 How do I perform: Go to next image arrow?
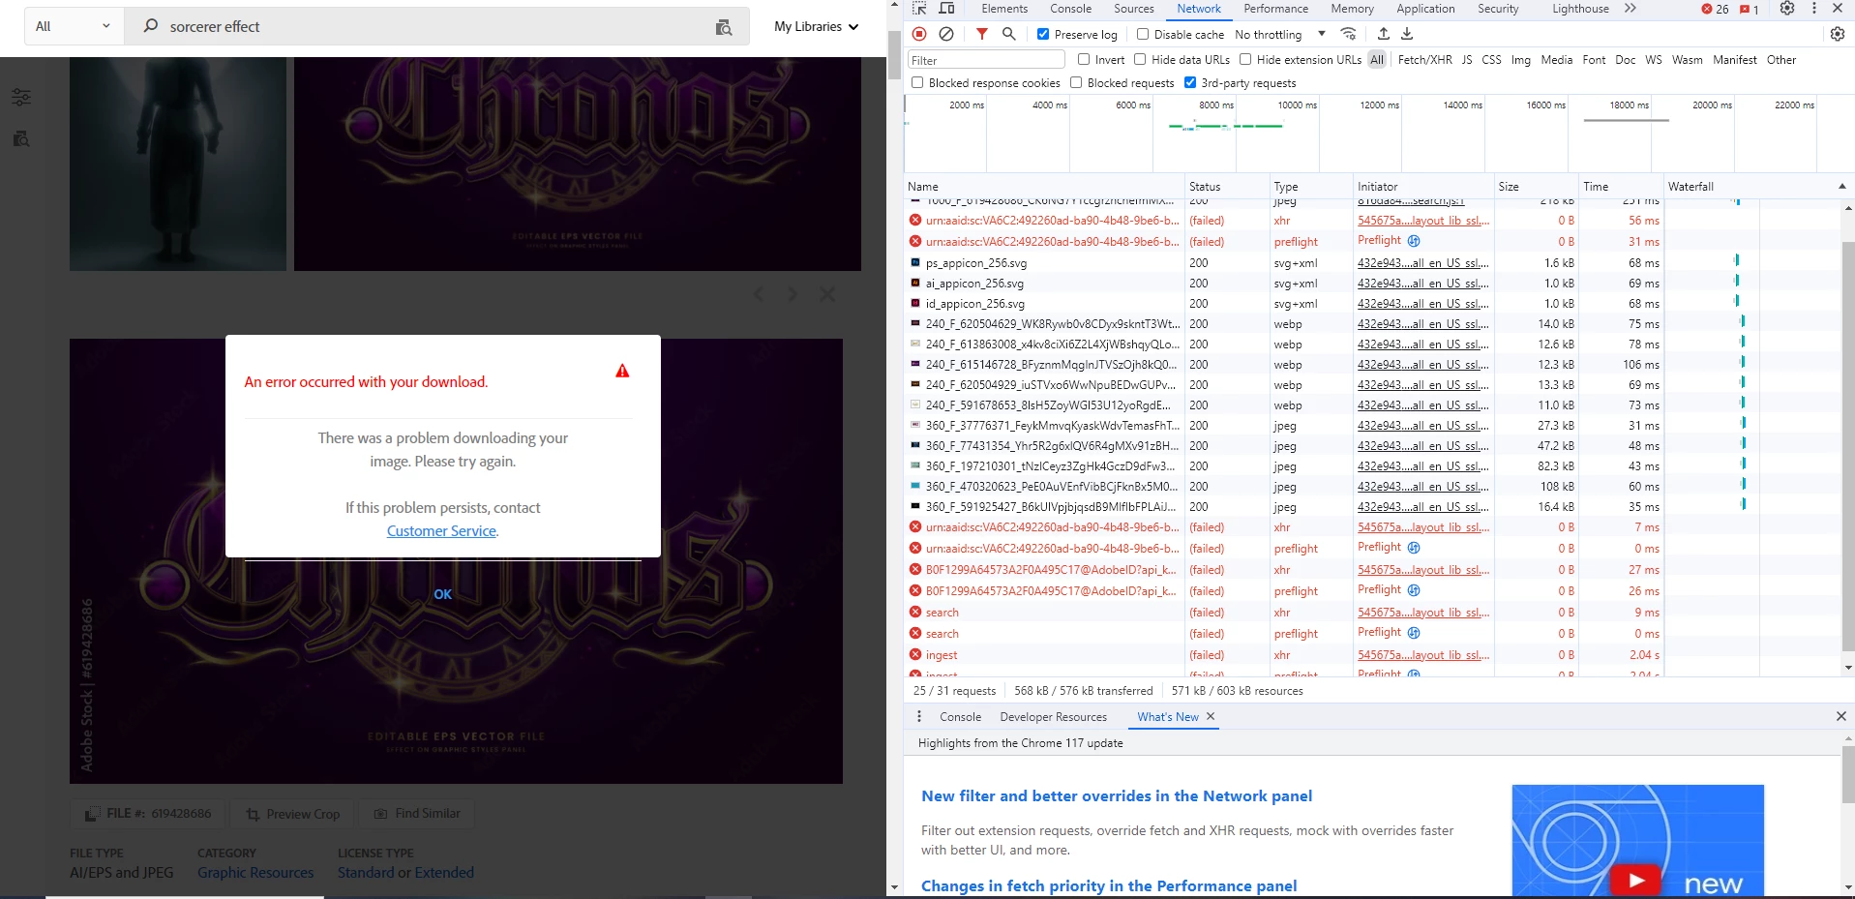793,294
